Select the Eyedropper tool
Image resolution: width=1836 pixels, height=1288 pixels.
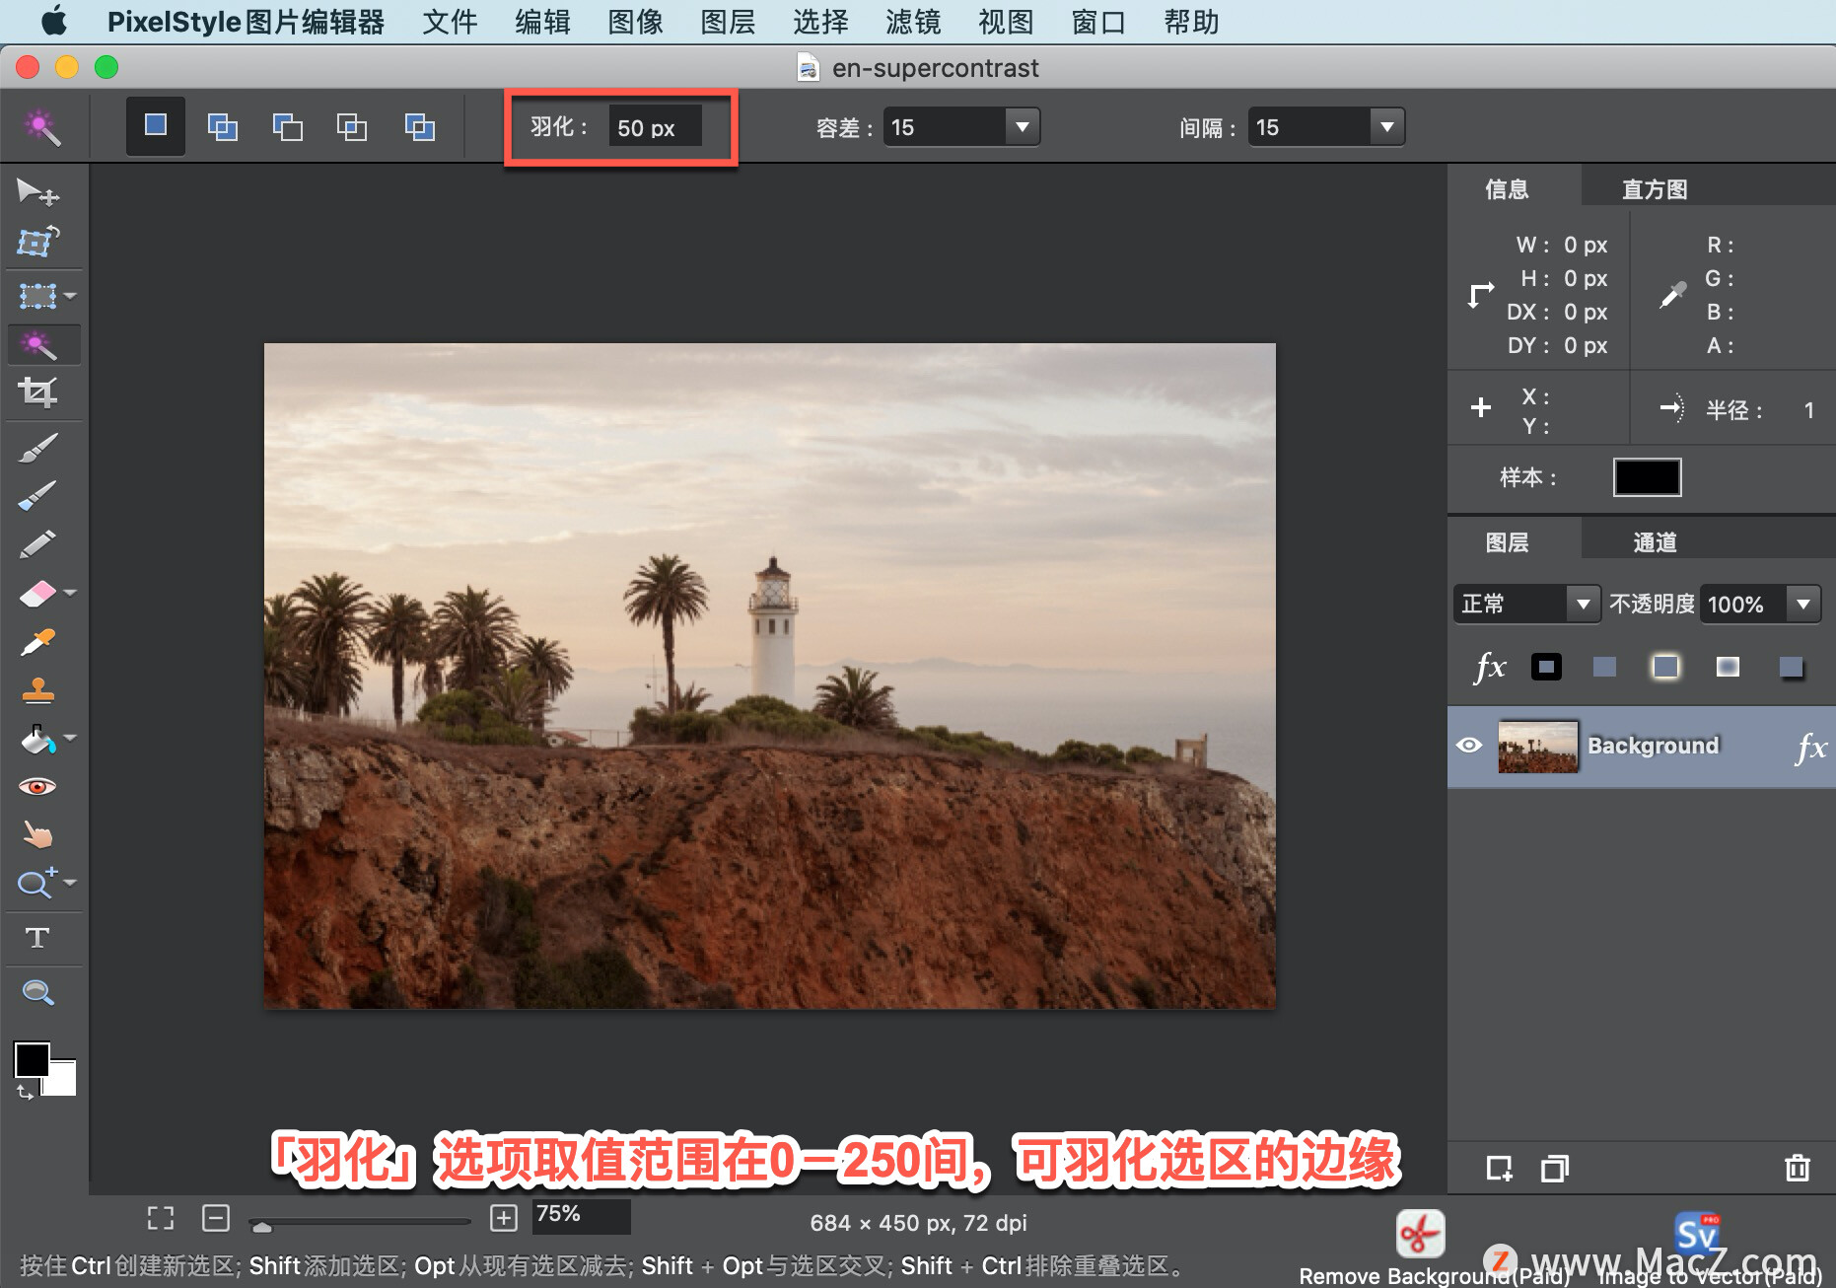pyautogui.click(x=39, y=641)
